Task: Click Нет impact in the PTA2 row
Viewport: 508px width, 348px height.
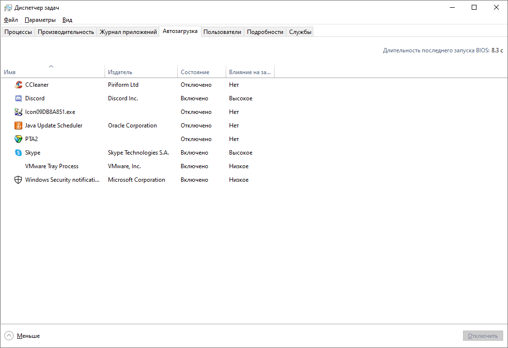Action: coord(234,139)
